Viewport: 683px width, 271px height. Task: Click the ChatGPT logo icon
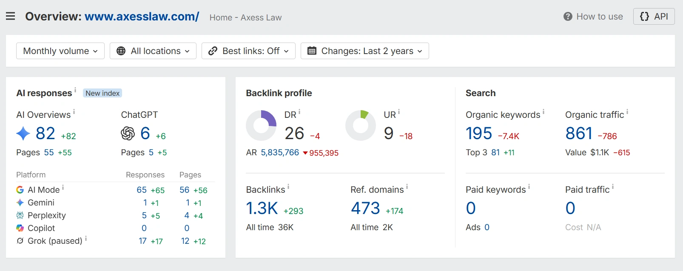pyautogui.click(x=128, y=134)
